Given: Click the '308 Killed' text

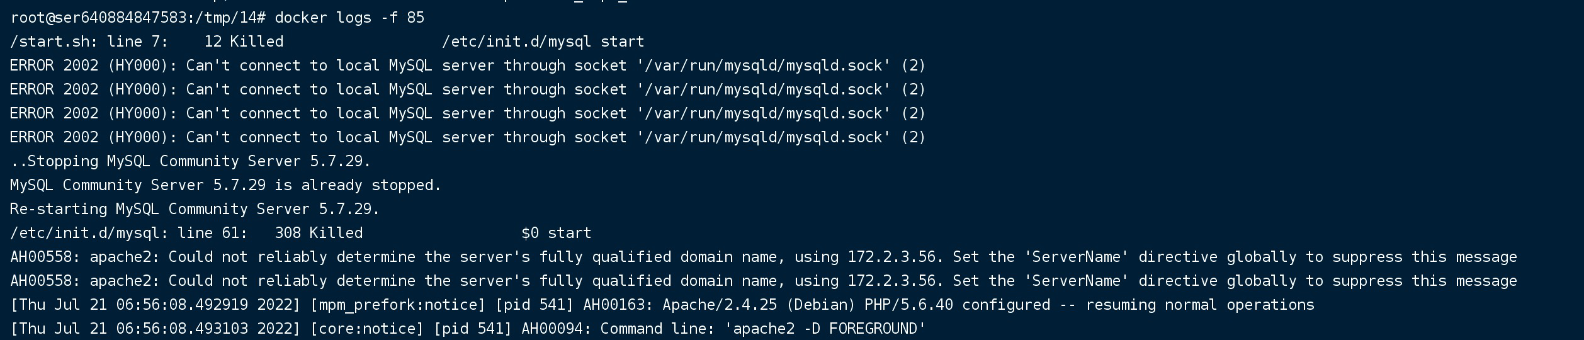Looking at the screenshot, I should [x=319, y=233].
